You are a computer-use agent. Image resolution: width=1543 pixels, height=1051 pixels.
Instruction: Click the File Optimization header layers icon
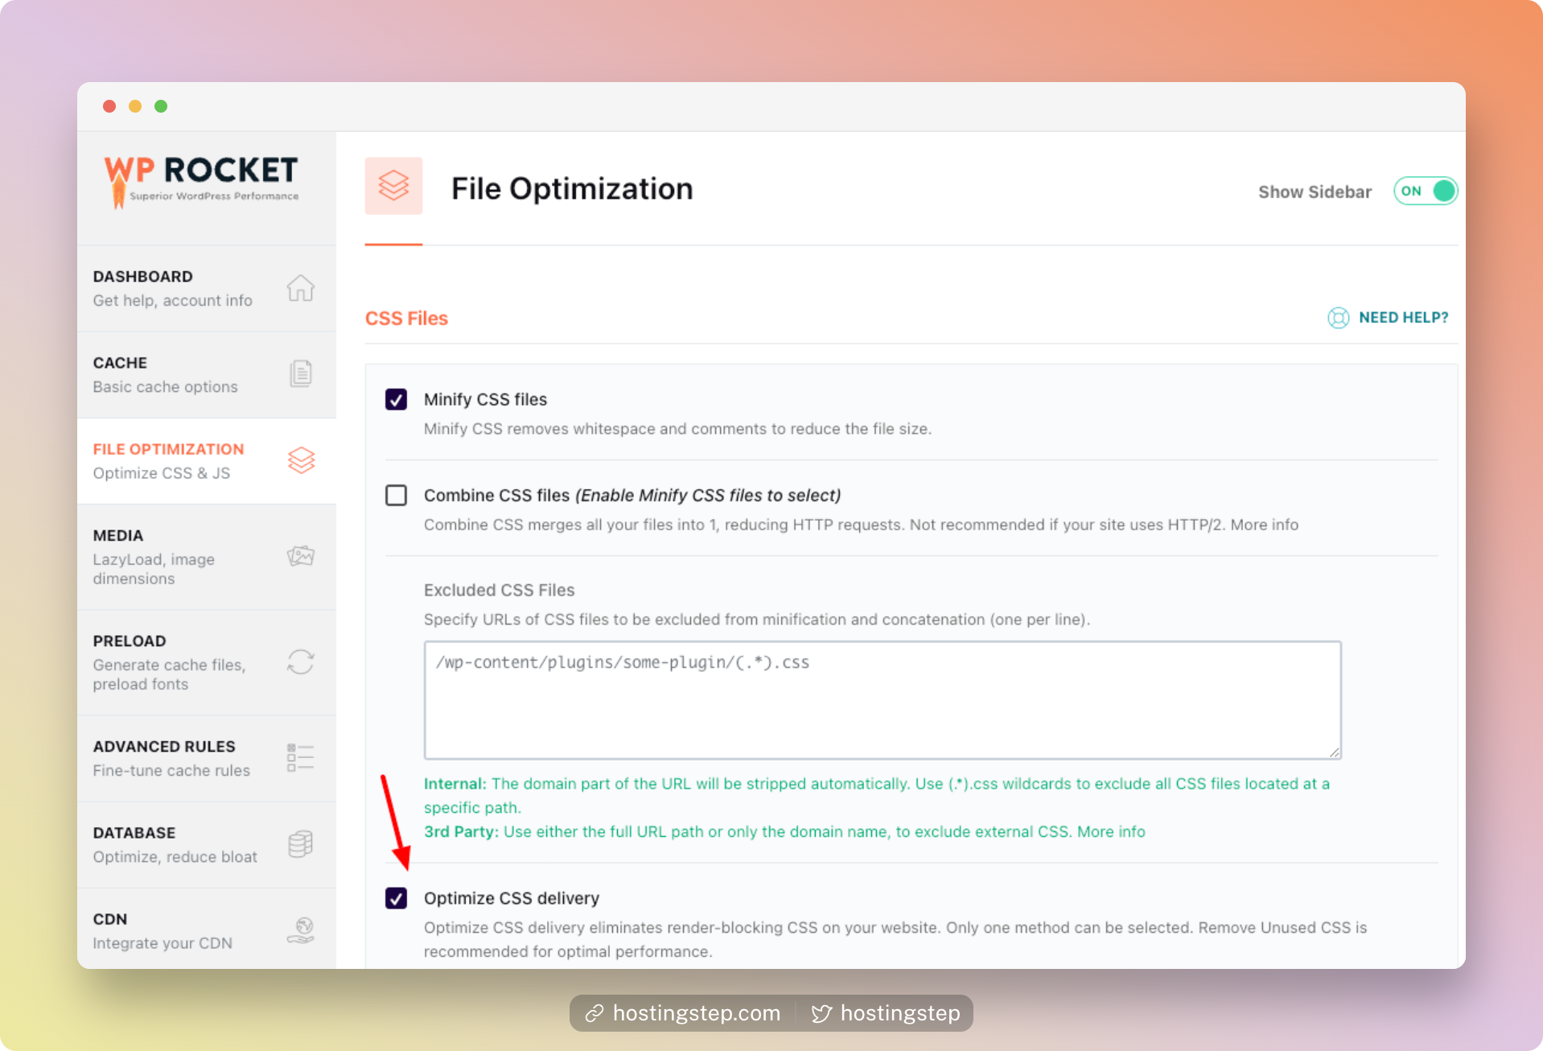pos(393,186)
